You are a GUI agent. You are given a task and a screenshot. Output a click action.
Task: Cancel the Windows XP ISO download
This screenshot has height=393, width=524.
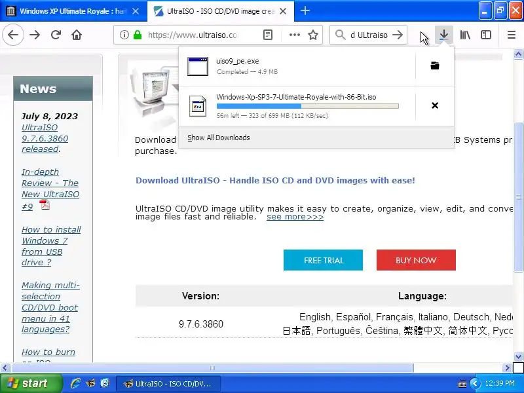click(x=435, y=105)
